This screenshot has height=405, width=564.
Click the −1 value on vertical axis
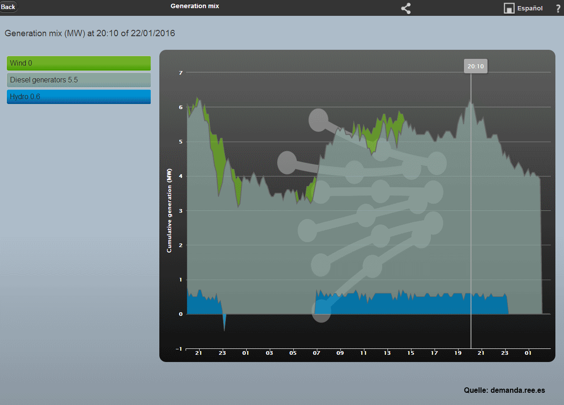pyautogui.click(x=179, y=349)
